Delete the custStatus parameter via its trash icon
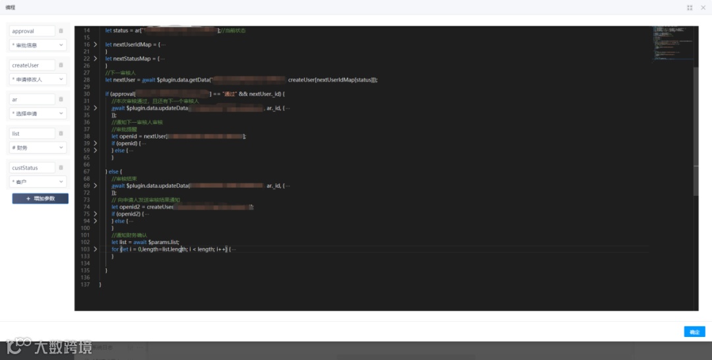The width and height of the screenshot is (712, 360). pos(61,167)
